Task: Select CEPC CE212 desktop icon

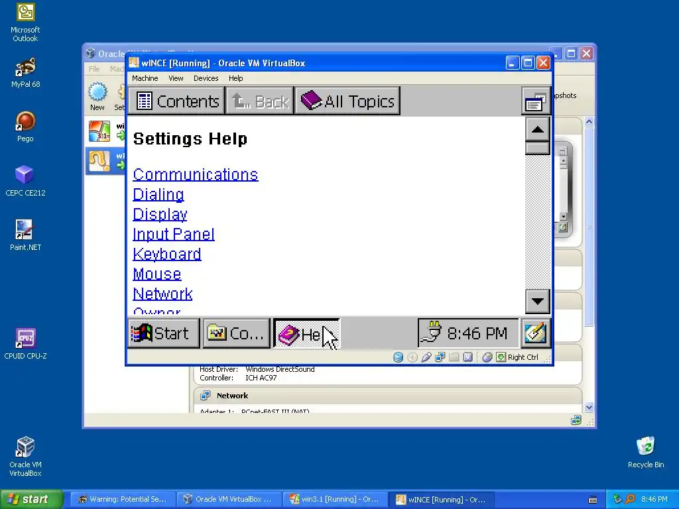Action: tap(25, 181)
